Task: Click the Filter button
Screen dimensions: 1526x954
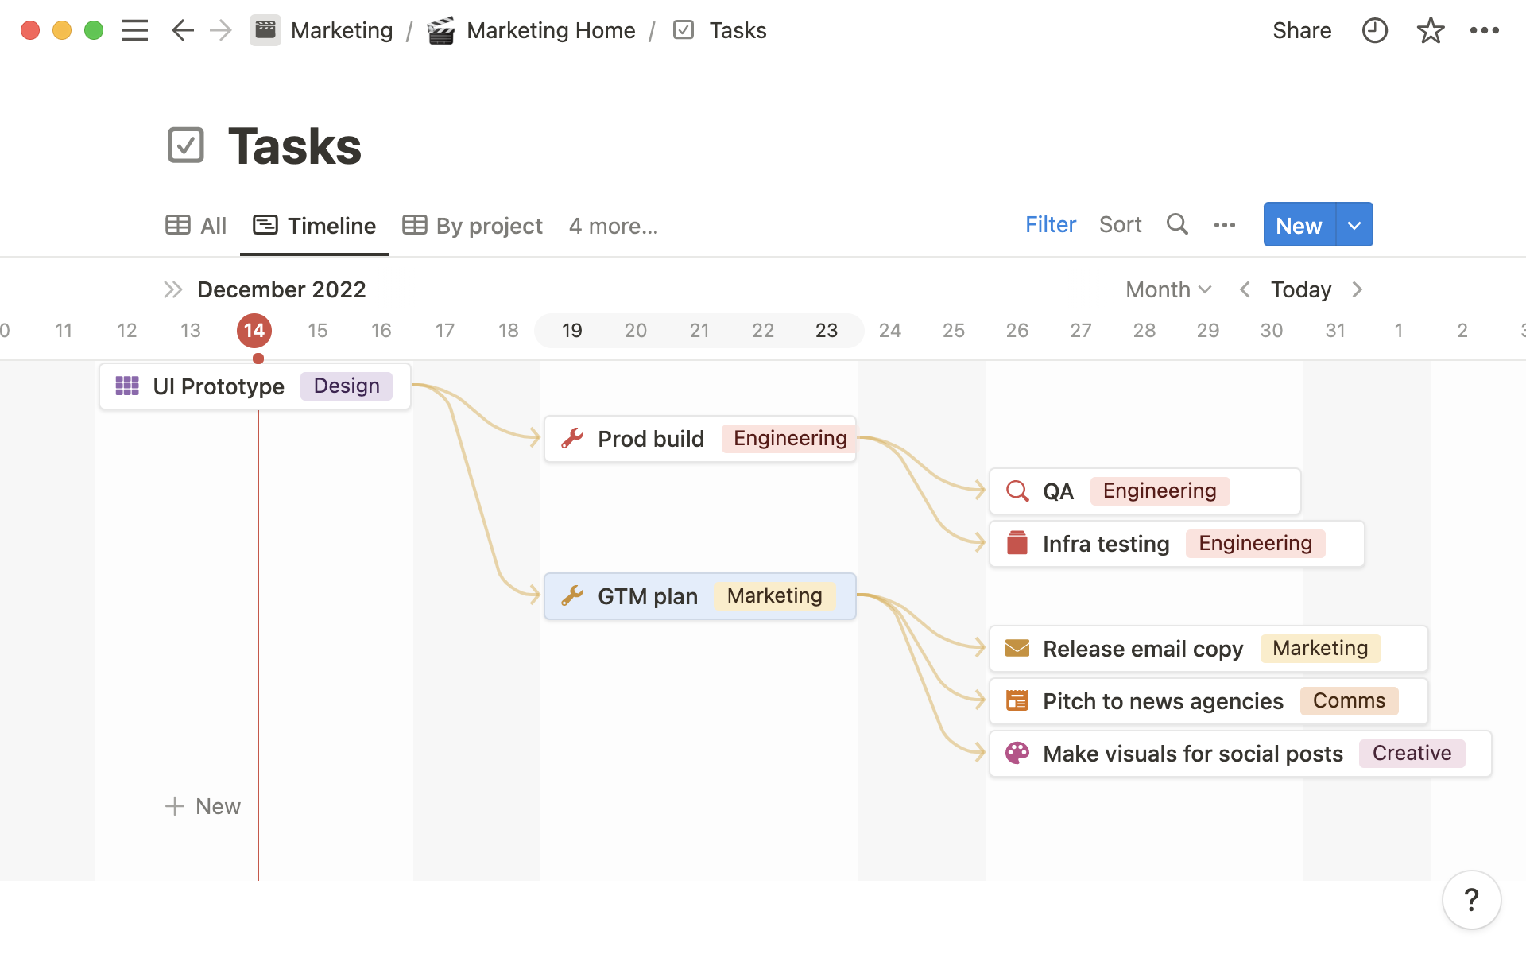Action: click(x=1048, y=225)
